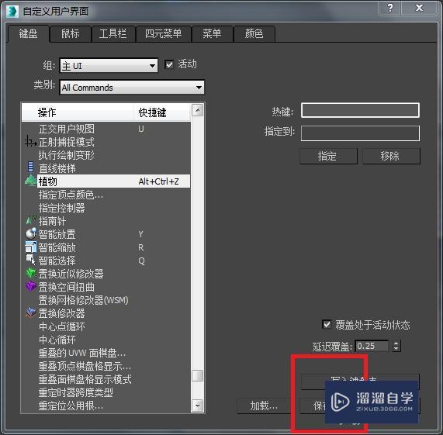
Task: Click the Smart Select icon (智能选择)
Action: tap(31, 260)
